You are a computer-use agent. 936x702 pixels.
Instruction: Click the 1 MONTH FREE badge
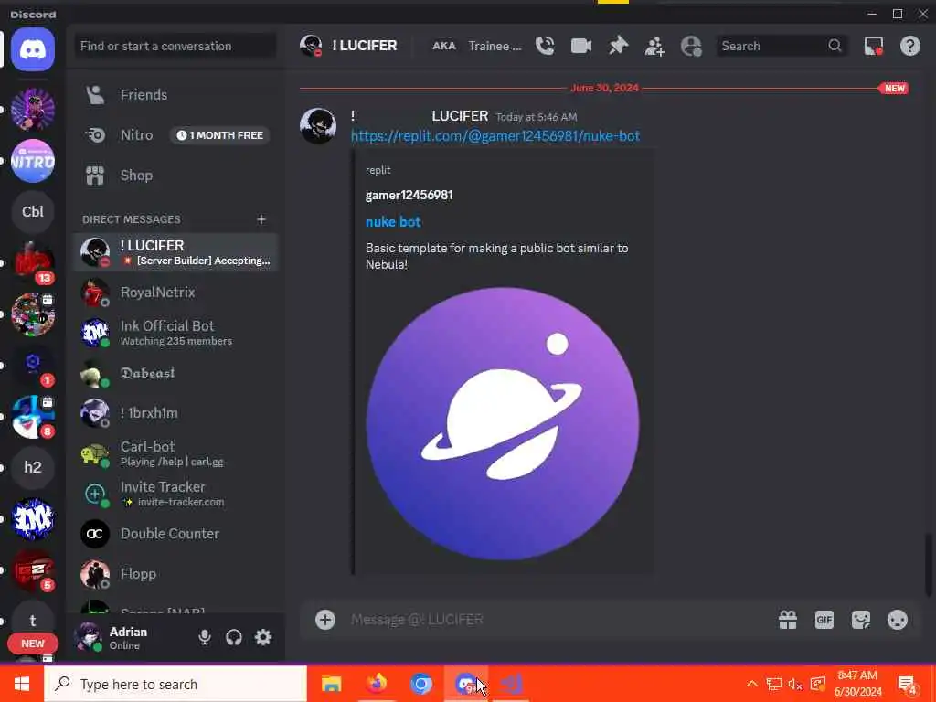(x=220, y=135)
